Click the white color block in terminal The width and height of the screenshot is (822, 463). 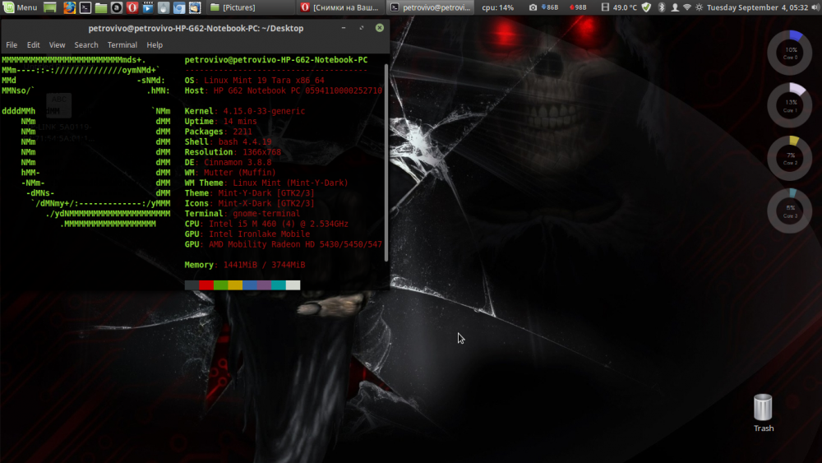coord(293,285)
